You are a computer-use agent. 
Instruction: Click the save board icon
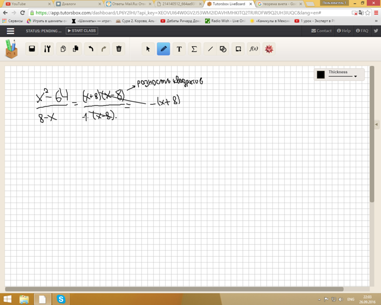pos(32,49)
